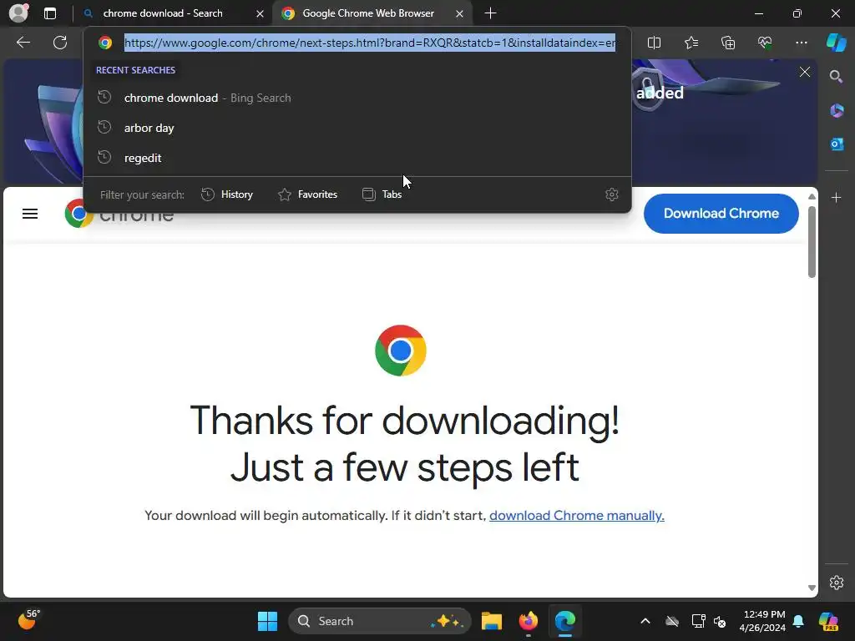Click the Chrome logo above the heading
855x641 pixels.
point(401,351)
